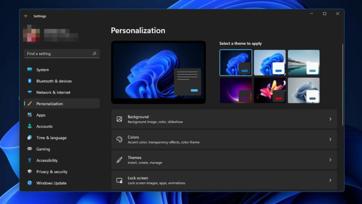Click the Accounts person icon
Screen dimensions: 362x204
(x=30, y=126)
